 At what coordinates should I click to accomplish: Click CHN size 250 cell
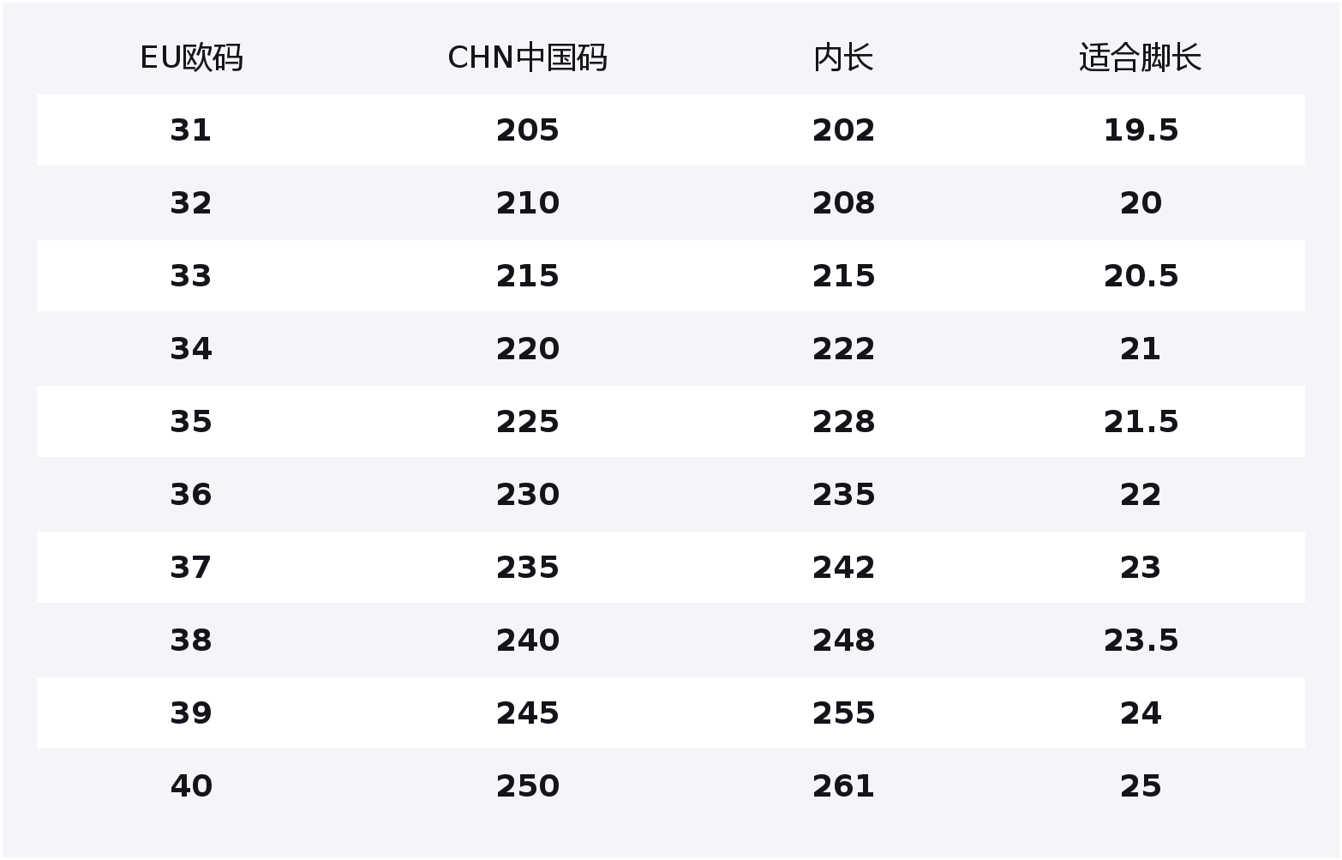(527, 786)
